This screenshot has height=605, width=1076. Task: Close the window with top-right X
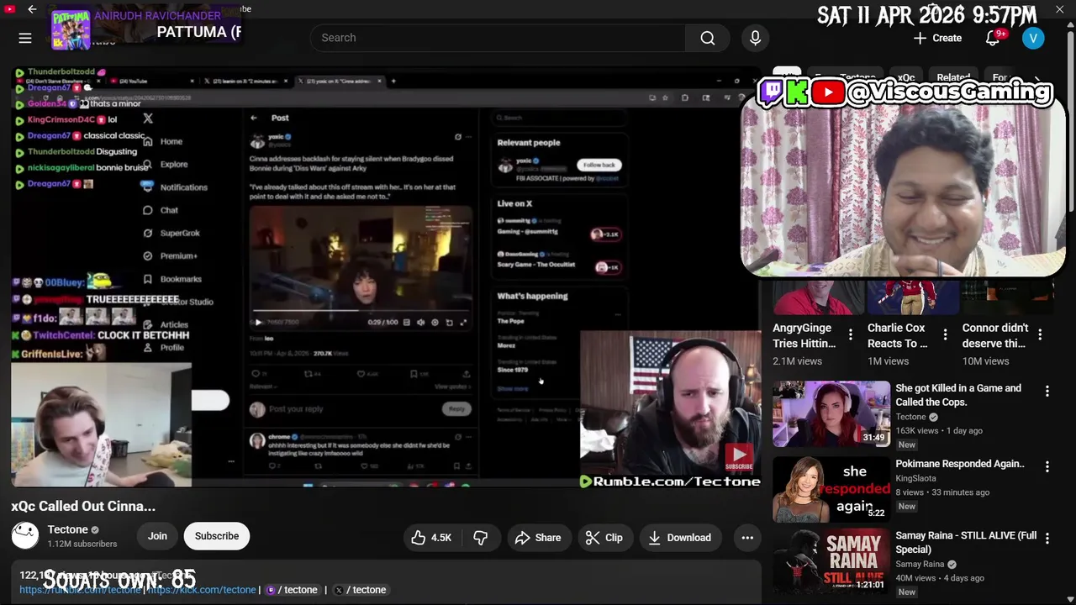pyautogui.click(x=1060, y=9)
